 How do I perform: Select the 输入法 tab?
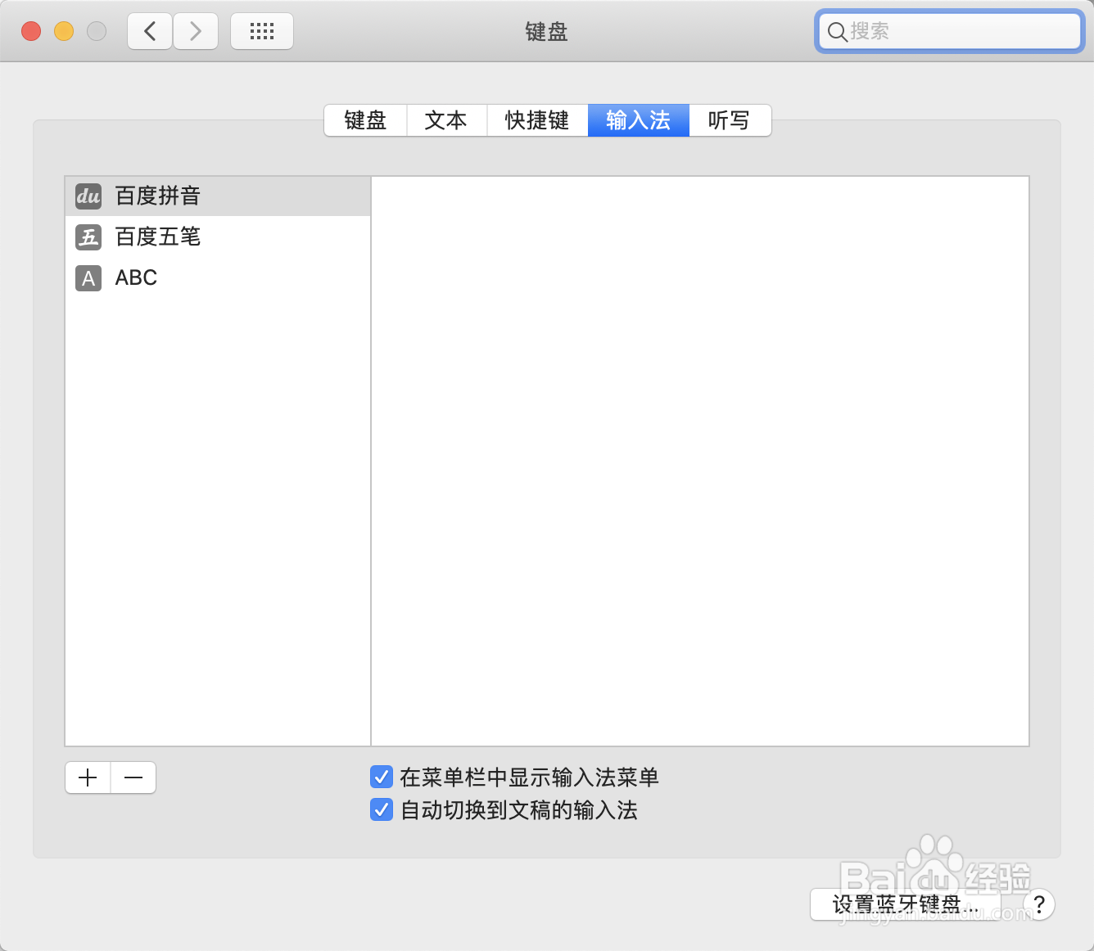(639, 120)
